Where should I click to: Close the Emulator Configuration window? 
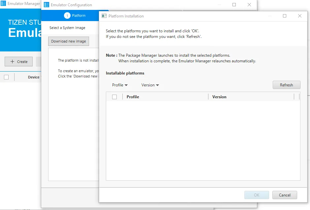point(249,5)
